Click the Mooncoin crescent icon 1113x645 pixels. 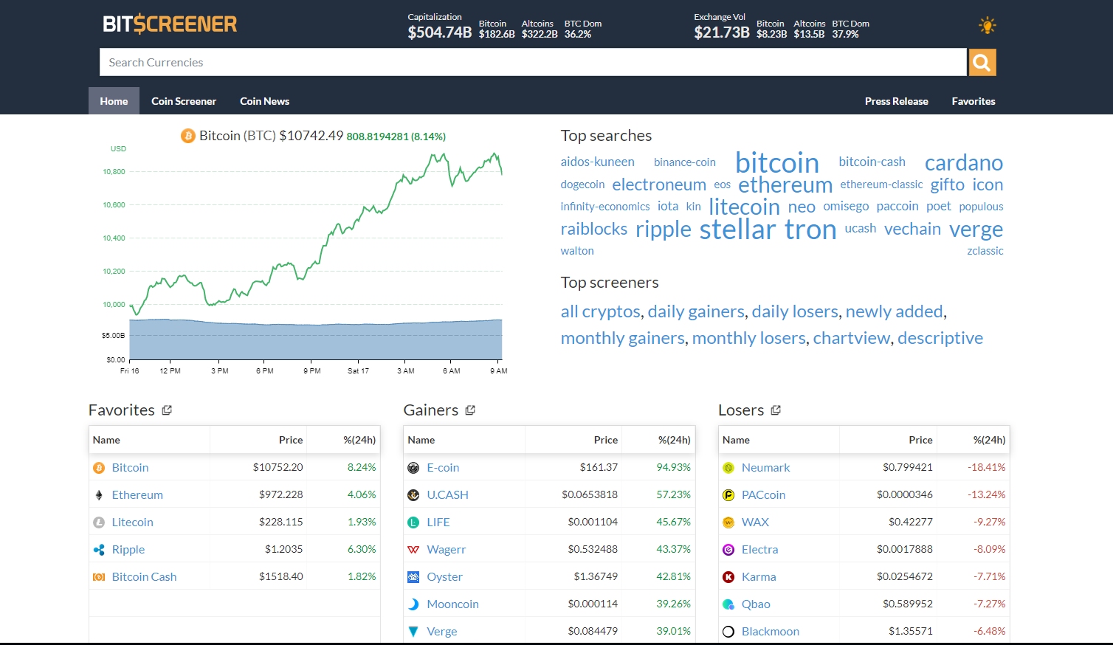click(x=413, y=604)
